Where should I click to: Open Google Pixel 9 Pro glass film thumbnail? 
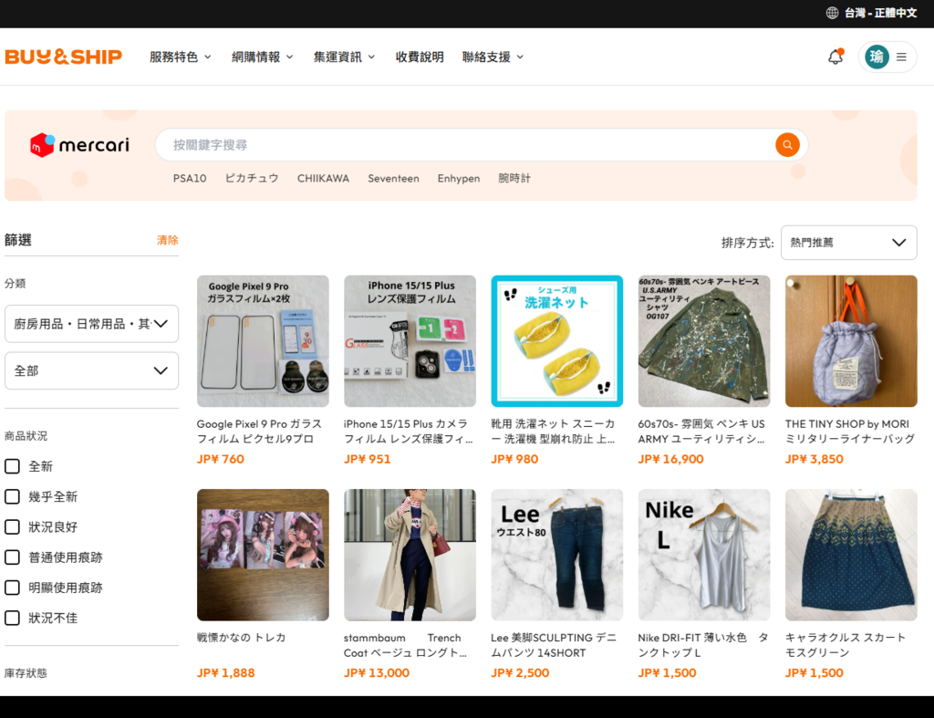click(263, 341)
